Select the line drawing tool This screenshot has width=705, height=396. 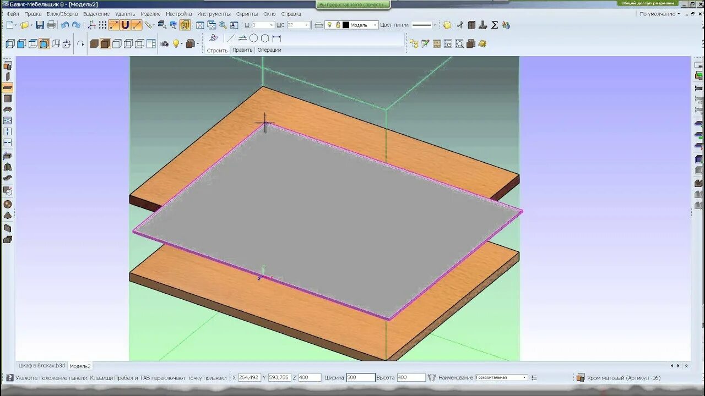(x=231, y=38)
